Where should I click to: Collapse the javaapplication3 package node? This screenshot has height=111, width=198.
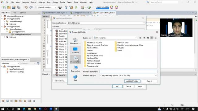tap(7, 32)
